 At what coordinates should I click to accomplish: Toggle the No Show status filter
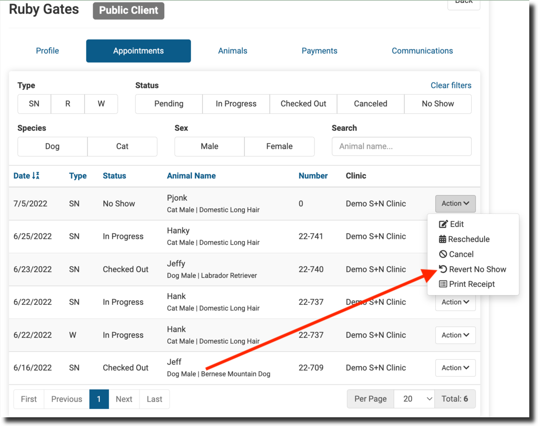[x=438, y=104]
